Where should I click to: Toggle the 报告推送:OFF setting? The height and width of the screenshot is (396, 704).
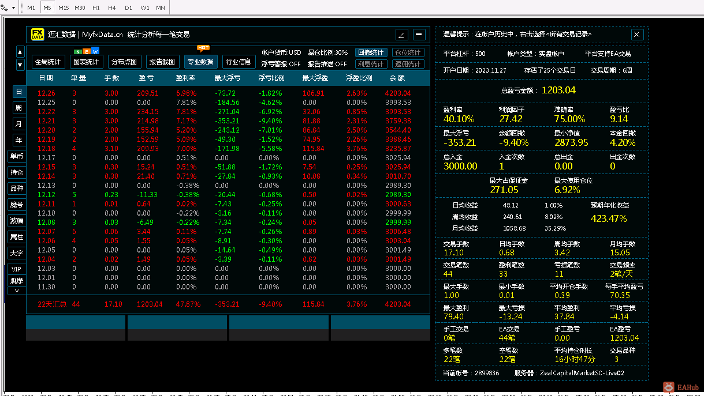point(327,64)
